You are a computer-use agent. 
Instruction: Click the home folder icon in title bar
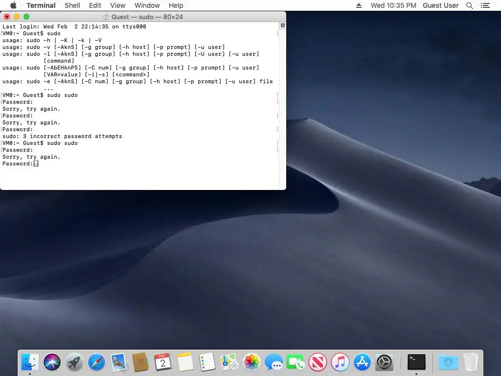[106, 17]
